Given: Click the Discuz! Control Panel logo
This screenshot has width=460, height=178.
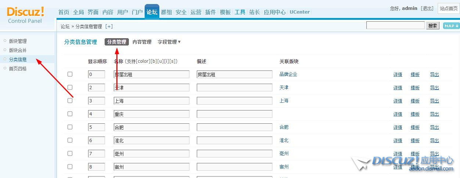Looking at the screenshot, I should pos(25,15).
